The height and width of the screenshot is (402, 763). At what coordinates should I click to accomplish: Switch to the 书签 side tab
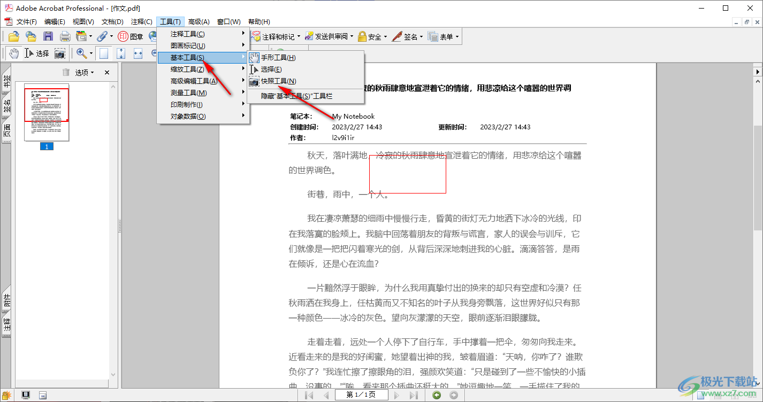click(7, 81)
